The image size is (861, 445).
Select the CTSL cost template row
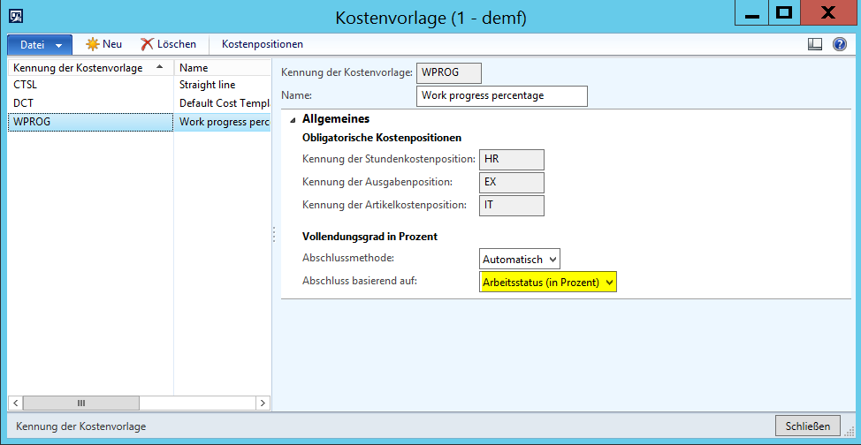coord(88,85)
